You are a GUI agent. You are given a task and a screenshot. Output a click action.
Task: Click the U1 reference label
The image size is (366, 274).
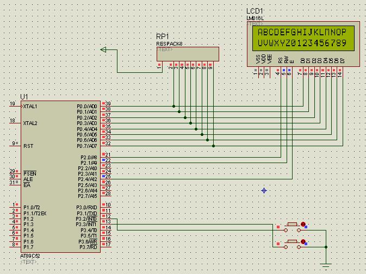pos(24,97)
